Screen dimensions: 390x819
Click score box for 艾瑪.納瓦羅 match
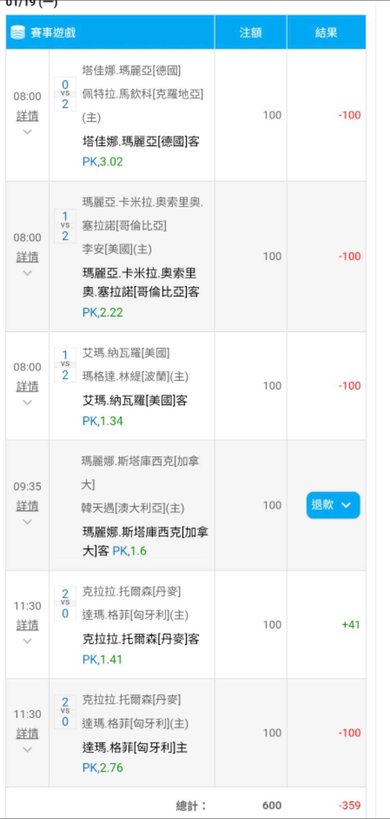tap(65, 365)
